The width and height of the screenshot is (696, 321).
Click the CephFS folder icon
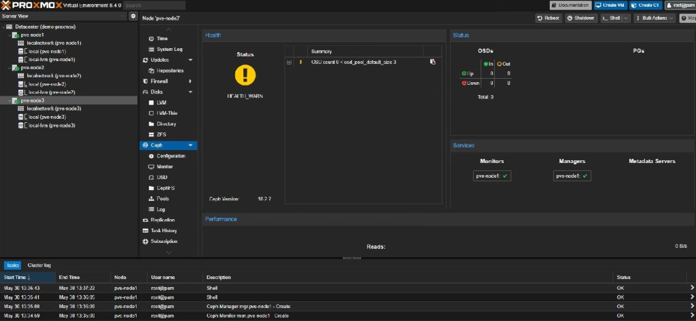pyautogui.click(x=152, y=188)
